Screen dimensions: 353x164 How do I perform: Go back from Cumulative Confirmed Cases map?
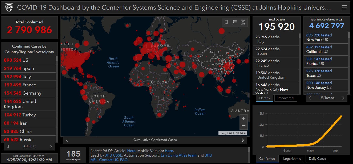67,140
